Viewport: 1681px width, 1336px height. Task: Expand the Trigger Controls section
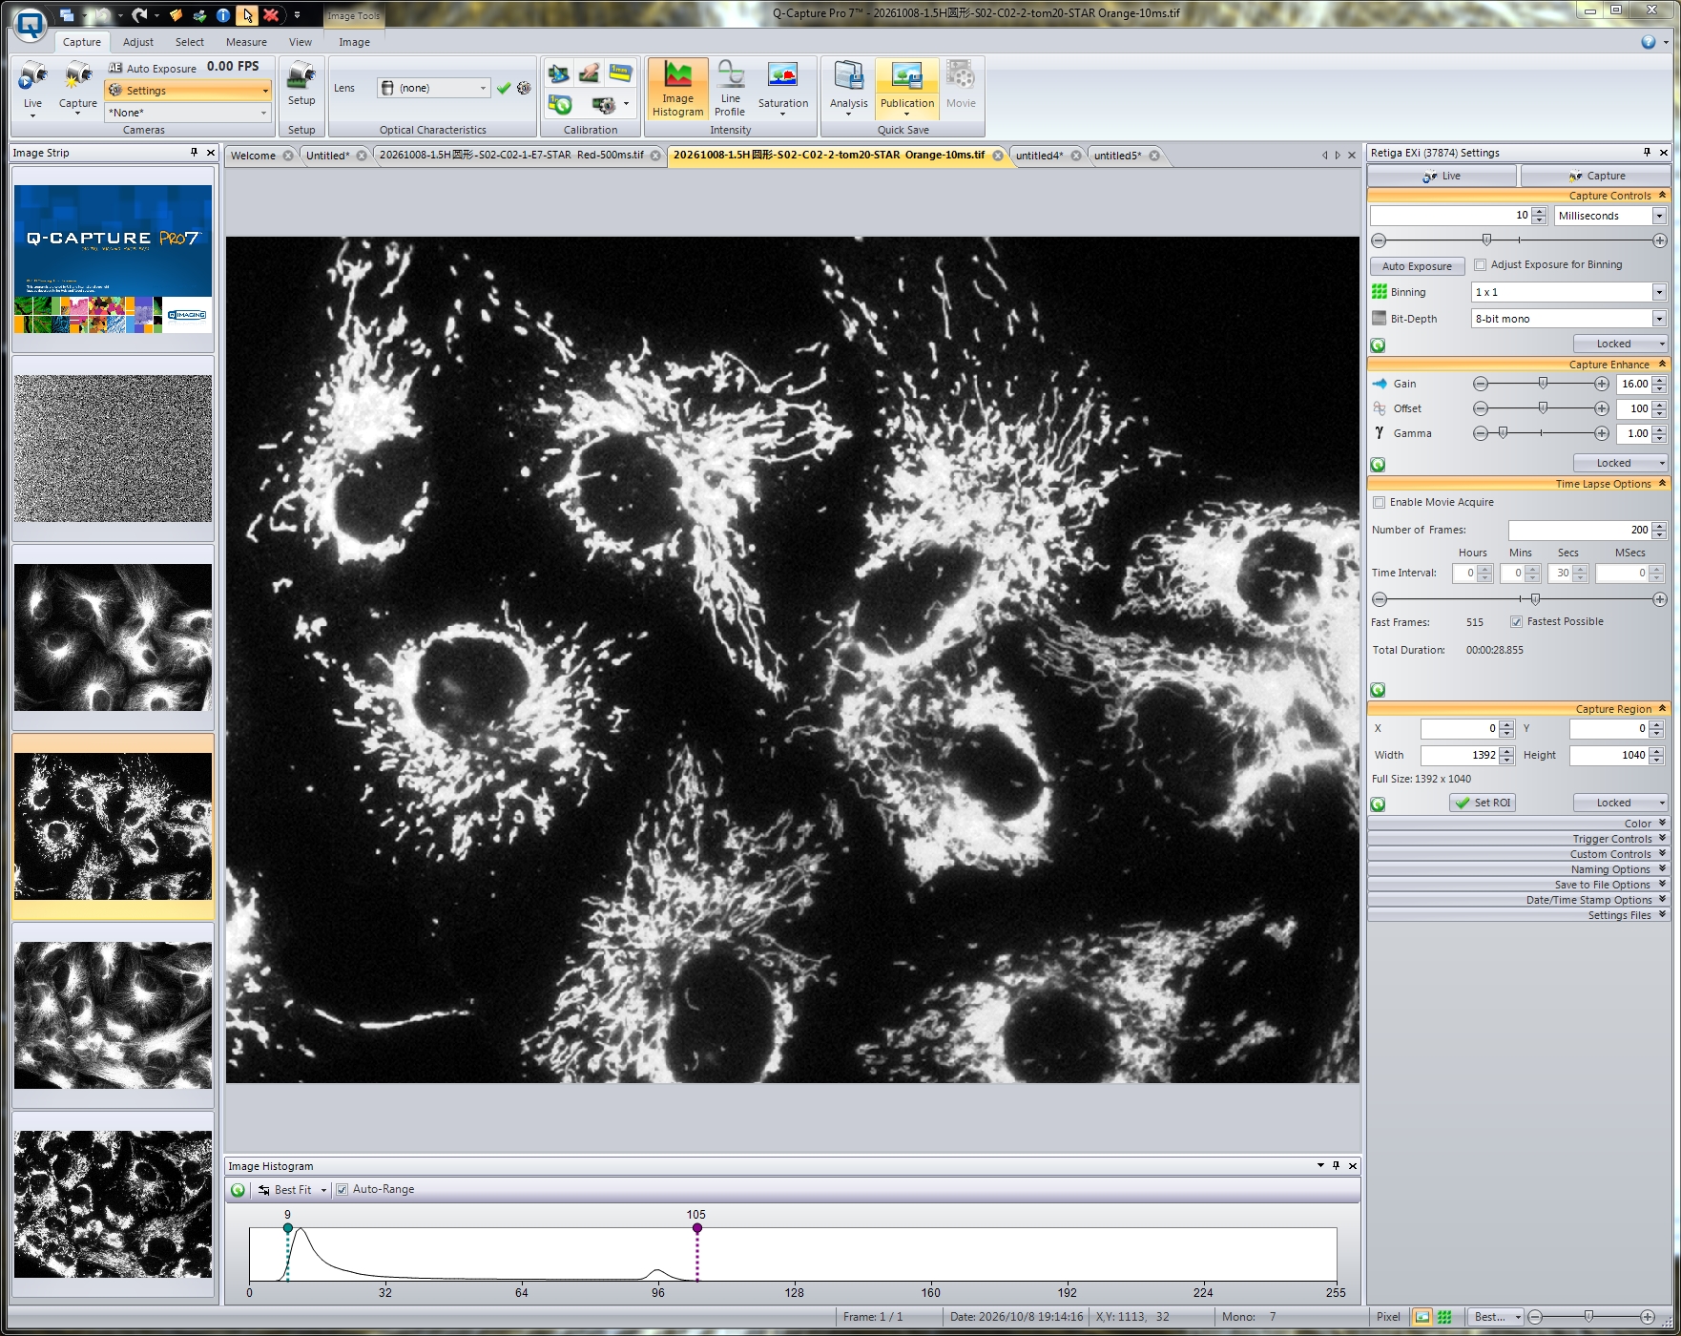click(1518, 839)
